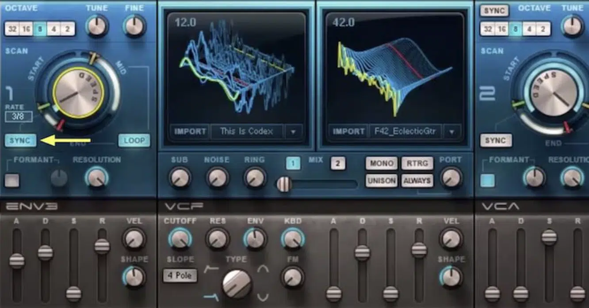Click the oscillator 1 TUNE knob

[97, 26]
